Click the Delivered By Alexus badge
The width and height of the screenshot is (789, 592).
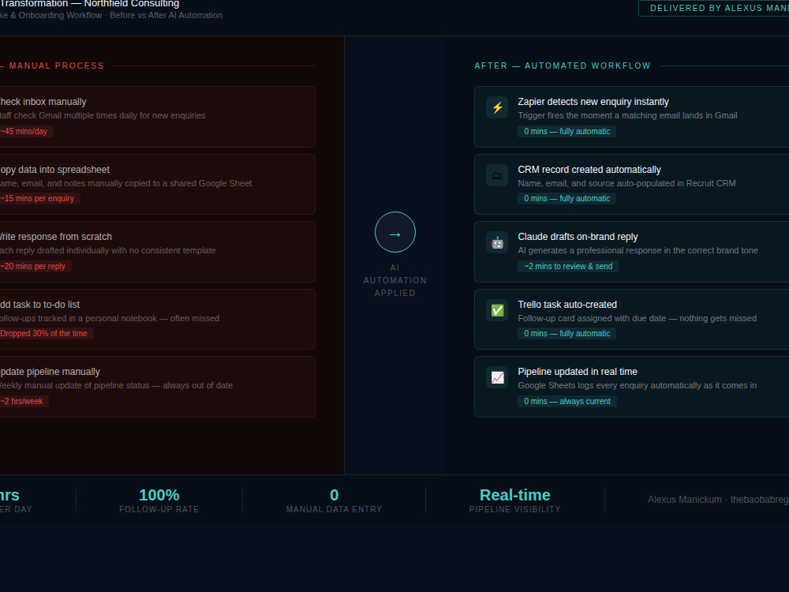[x=713, y=8]
